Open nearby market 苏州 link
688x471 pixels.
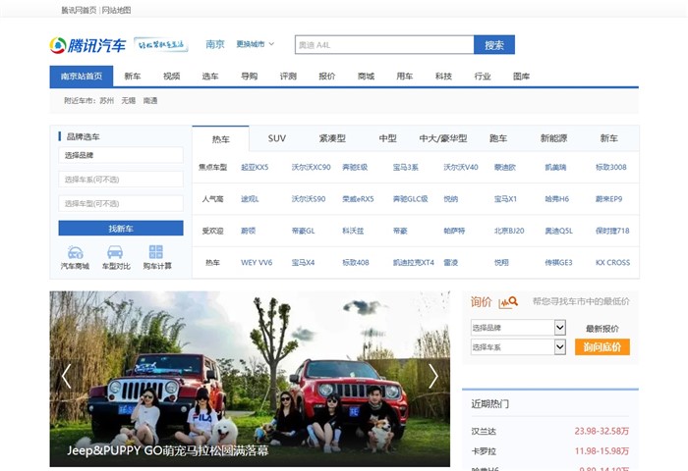(106, 100)
